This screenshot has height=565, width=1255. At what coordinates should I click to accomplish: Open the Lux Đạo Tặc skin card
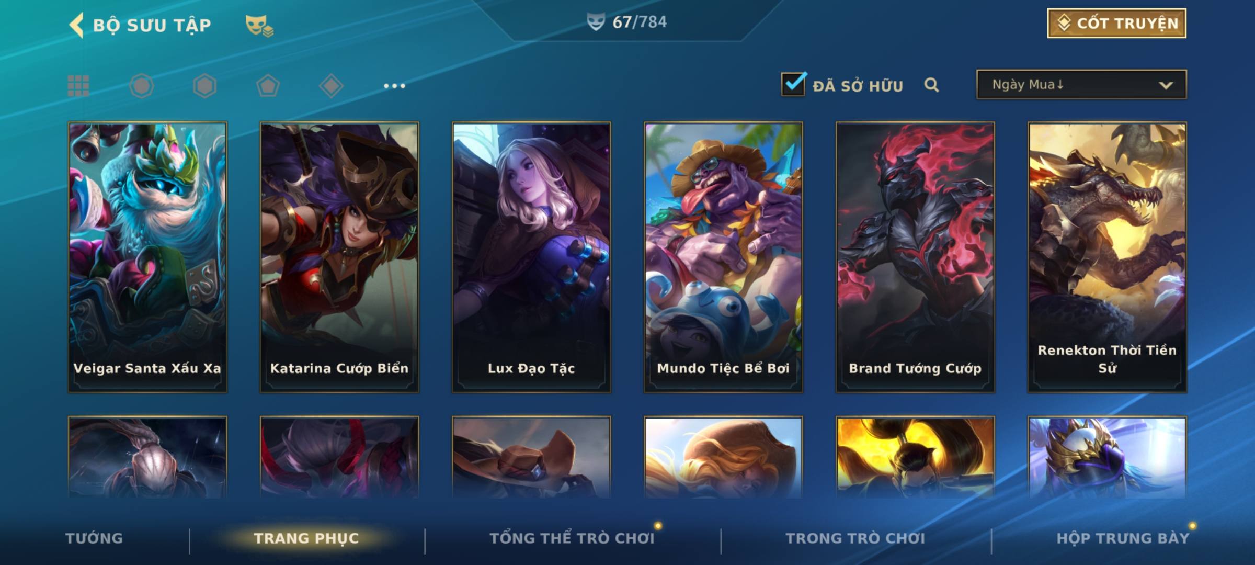coord(531,257)
